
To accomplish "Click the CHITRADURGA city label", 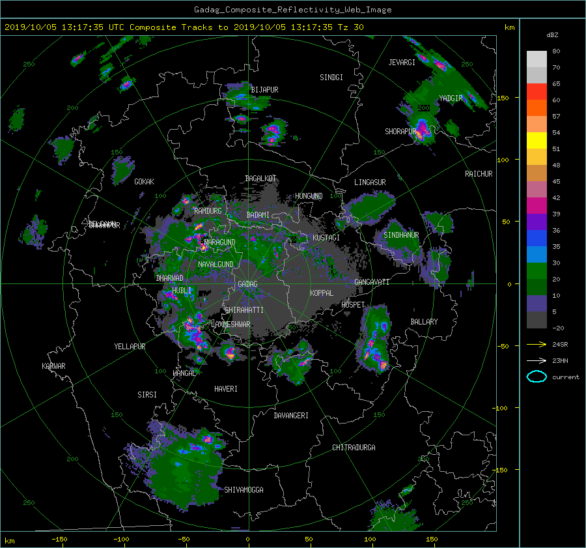I will (354, 448).
